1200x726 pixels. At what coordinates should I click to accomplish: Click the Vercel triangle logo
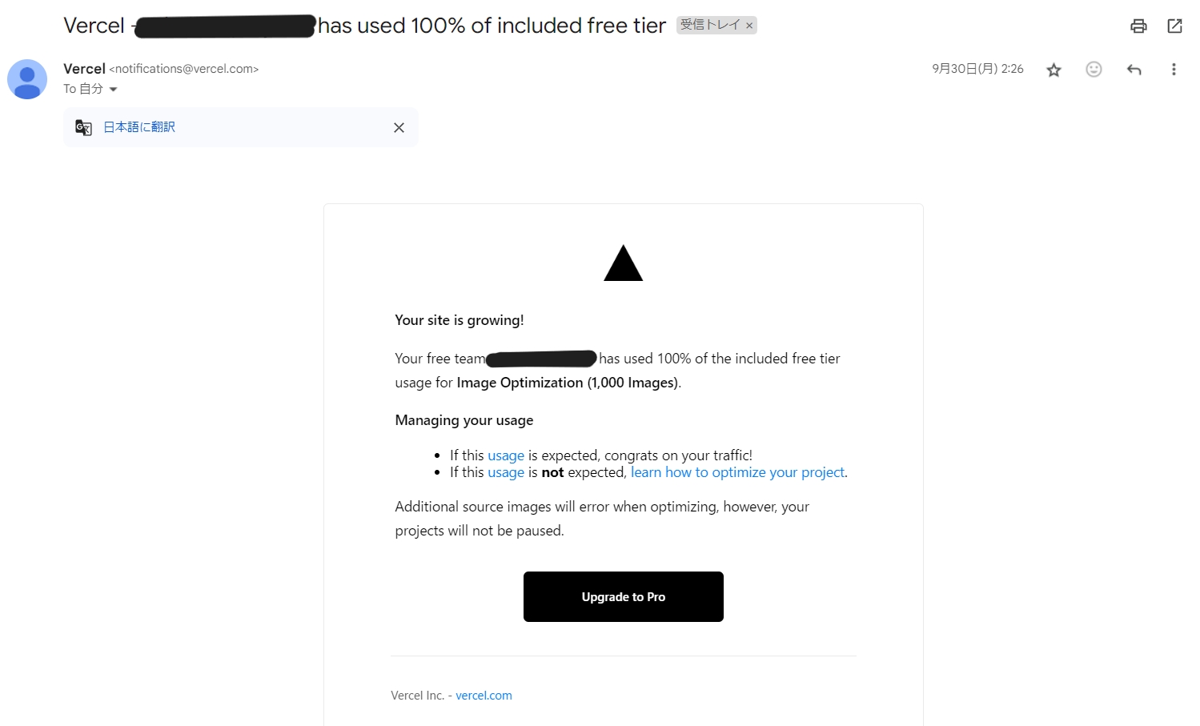(623, 264)
